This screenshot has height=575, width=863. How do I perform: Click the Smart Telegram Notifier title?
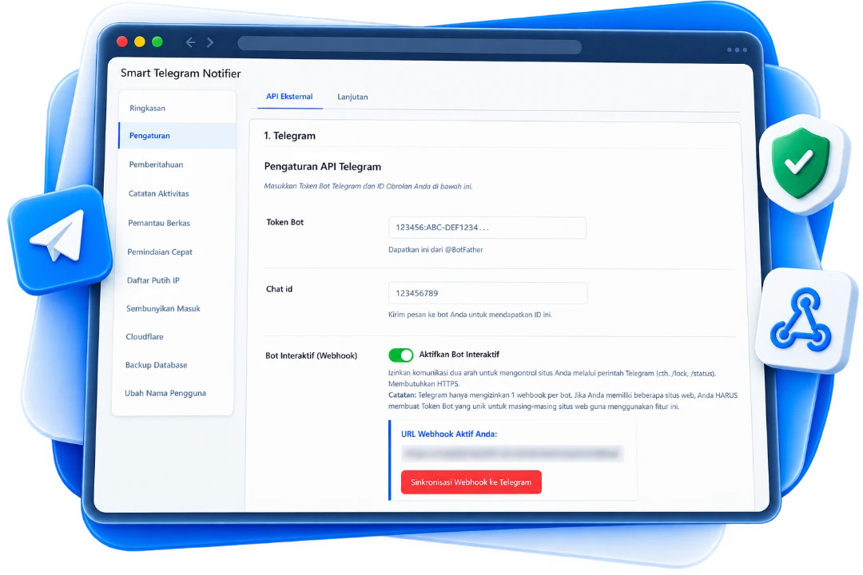[181, 73]
